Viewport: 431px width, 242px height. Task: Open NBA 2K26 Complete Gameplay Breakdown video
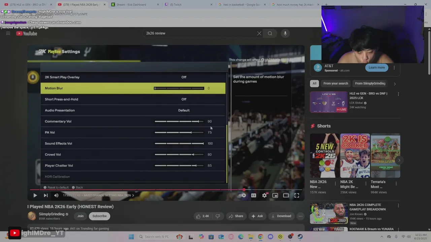point(329,213)
